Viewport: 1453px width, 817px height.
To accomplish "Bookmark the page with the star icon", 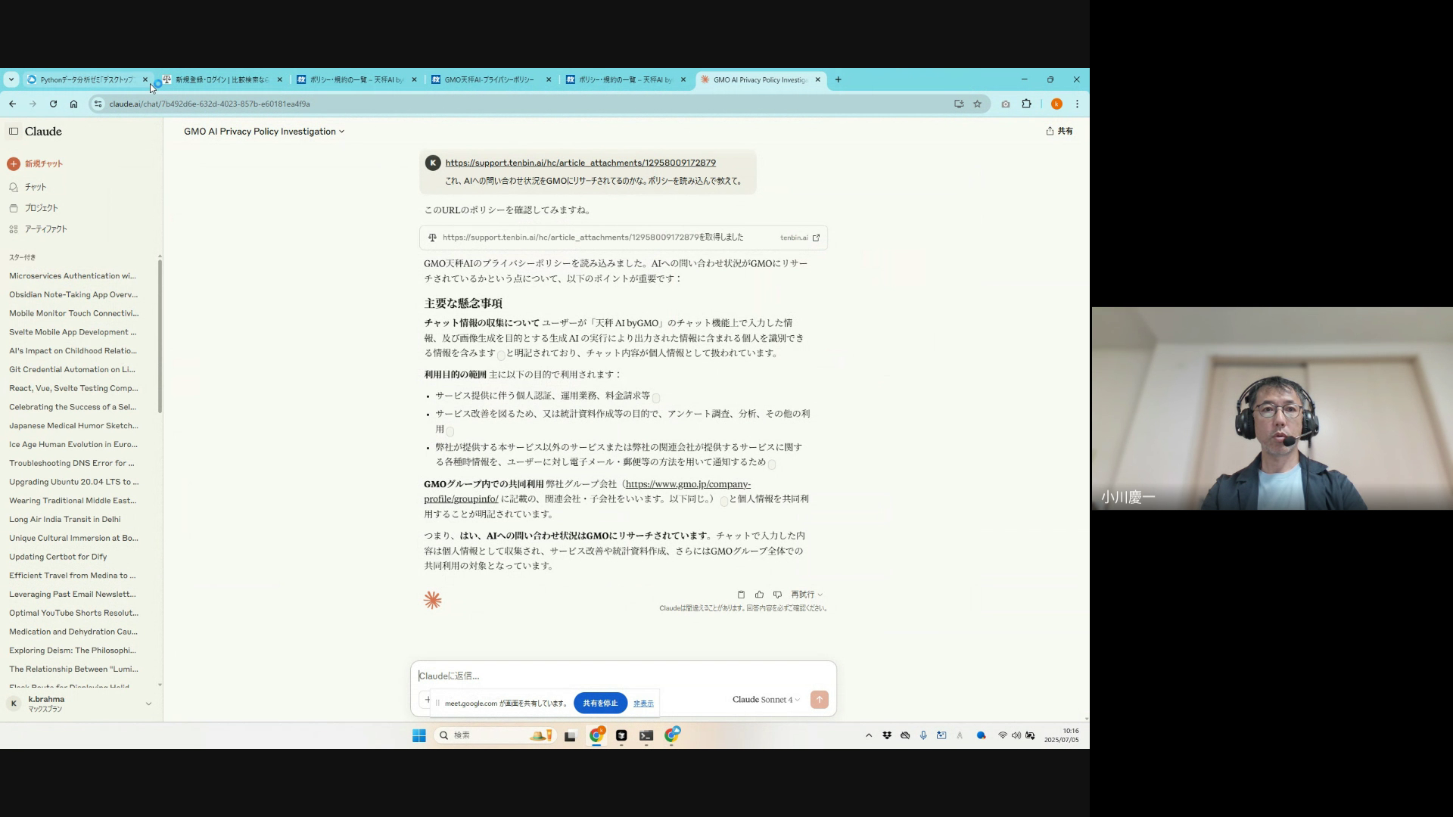I will point(977,104).
